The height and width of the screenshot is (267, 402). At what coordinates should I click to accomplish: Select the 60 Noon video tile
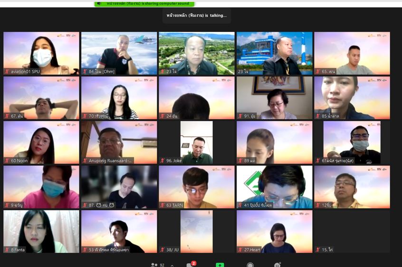tap(41, 142)
